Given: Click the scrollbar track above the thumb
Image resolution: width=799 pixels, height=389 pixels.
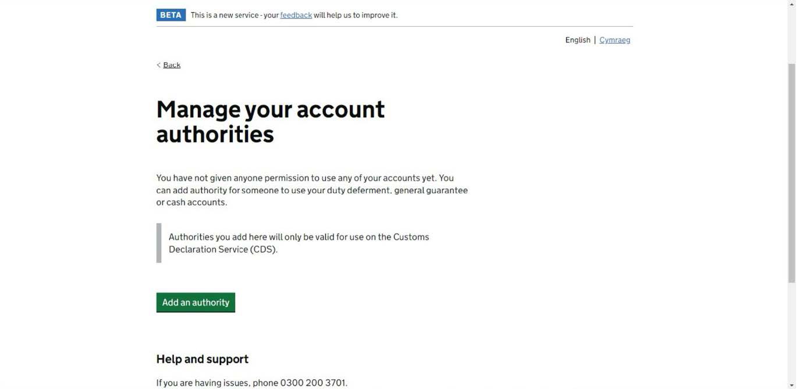Looking at the screenshot, I should click(791, 35).
